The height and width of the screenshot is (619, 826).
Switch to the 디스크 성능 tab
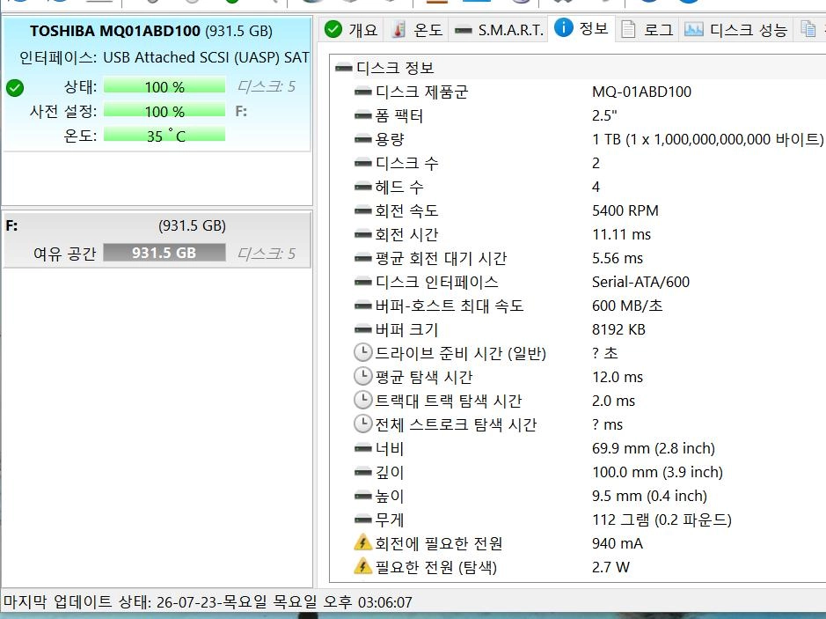[x=735, y=30]
